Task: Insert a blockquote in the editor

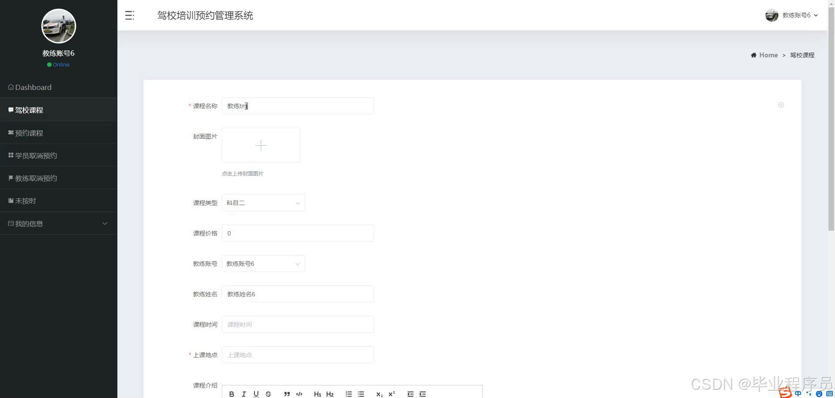Action: point(287,394)
